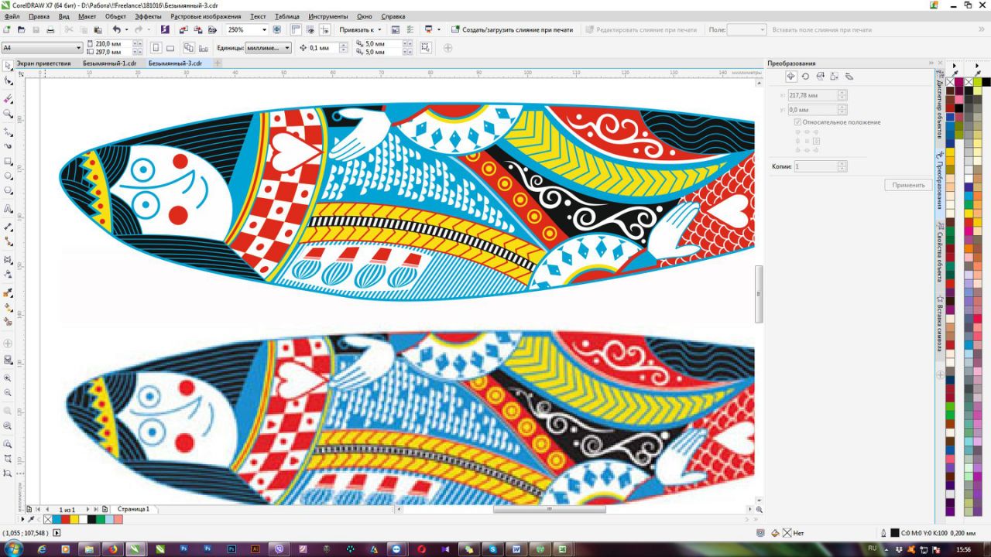The image size is (991, 557).
Task: Select the Text tool (A) in the toolbox
Action: (x=8, y=210)
